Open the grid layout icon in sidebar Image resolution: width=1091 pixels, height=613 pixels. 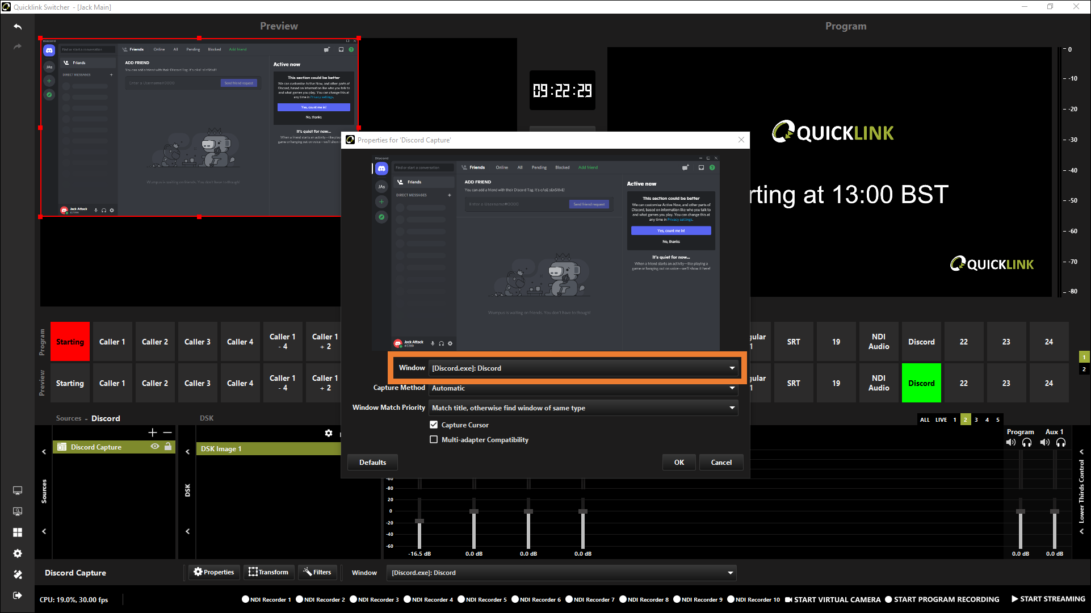tap(18, 532)
